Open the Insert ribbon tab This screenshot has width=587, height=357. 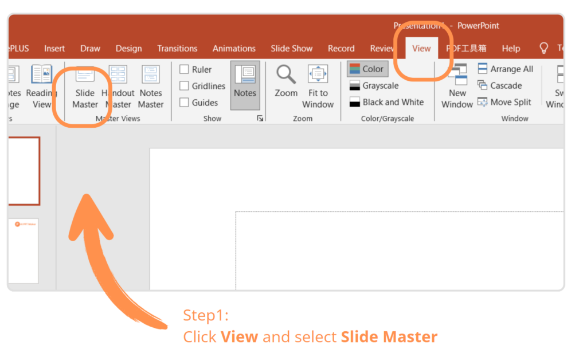(x=54, y=49)
